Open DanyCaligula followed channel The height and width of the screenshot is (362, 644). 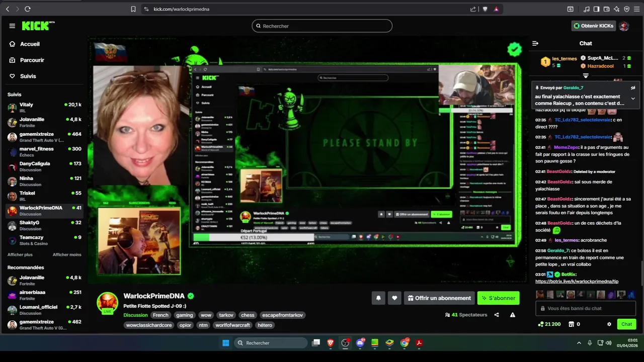(44, 166)
